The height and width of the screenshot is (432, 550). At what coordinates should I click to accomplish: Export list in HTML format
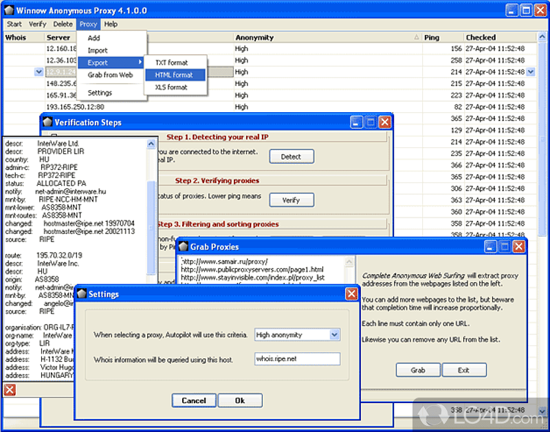[174, 75]
